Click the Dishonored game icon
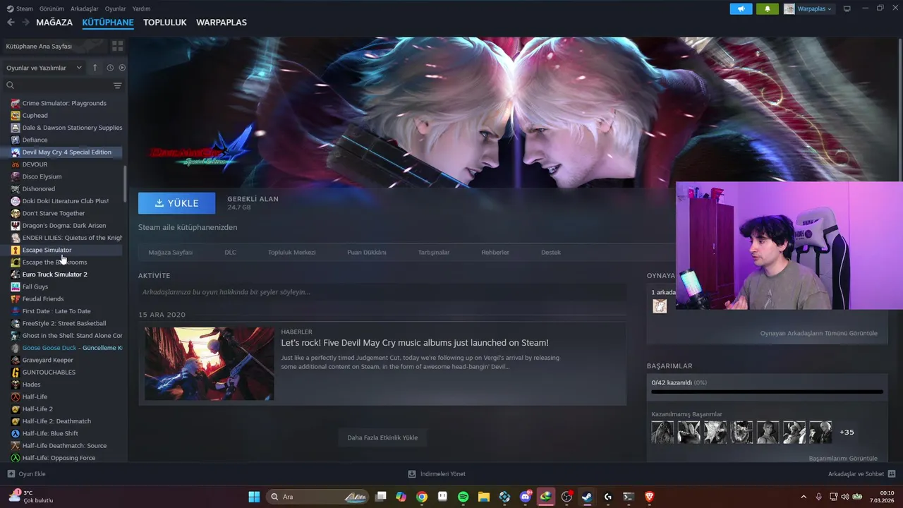Viewport: 903px width, 508px height. 16,189
